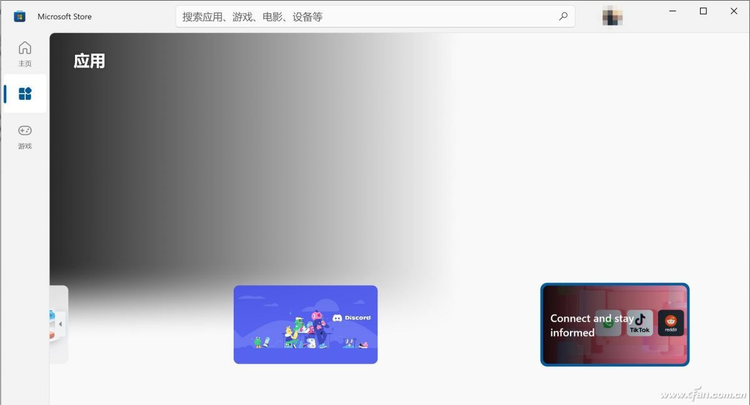This screenshot has width=750, height=405.
Task: Minimize the Microsoft Store window
Action: click(673, 11)
